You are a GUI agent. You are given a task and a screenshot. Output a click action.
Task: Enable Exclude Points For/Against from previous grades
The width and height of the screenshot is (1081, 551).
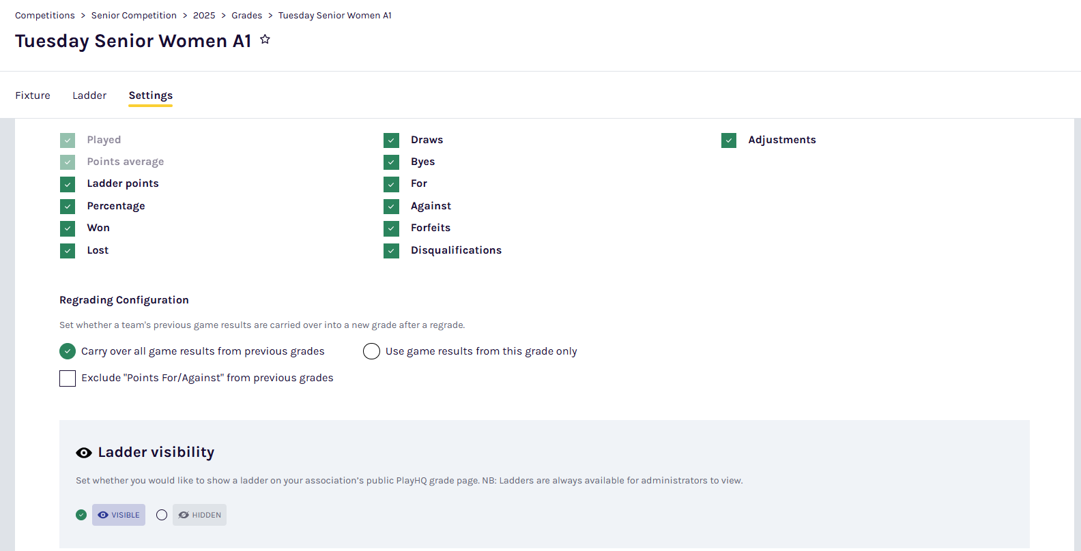pos(68,378)
